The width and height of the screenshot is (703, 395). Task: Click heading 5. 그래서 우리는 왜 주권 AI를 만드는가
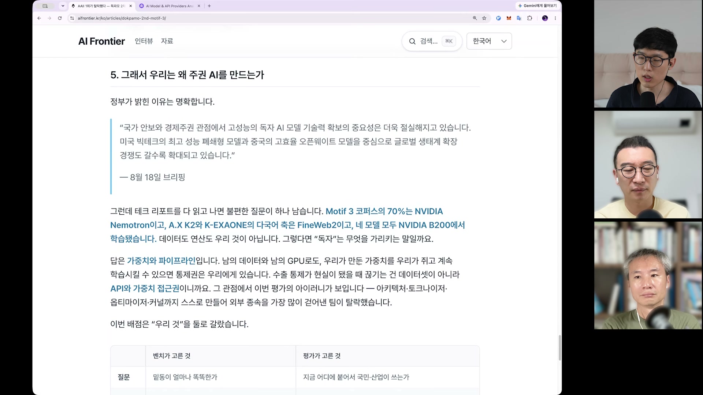pos(187,75)
